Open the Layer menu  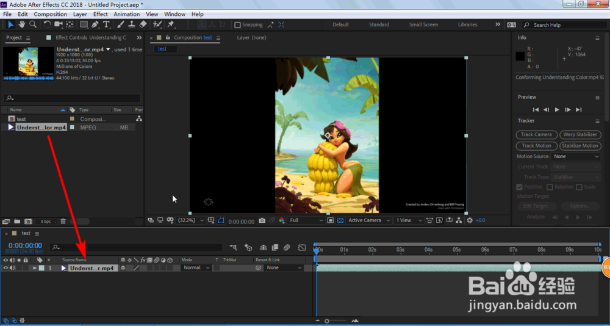click(x=80, y=14)
